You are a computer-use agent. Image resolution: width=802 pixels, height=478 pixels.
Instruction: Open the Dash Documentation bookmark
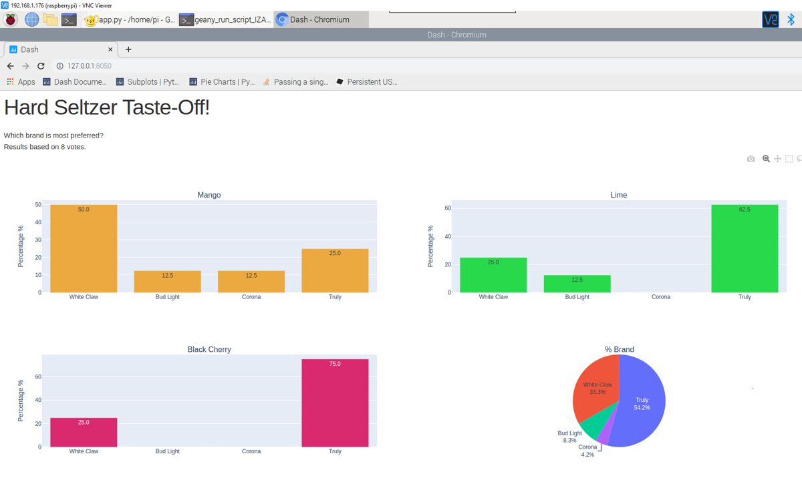tap(75, 81)
